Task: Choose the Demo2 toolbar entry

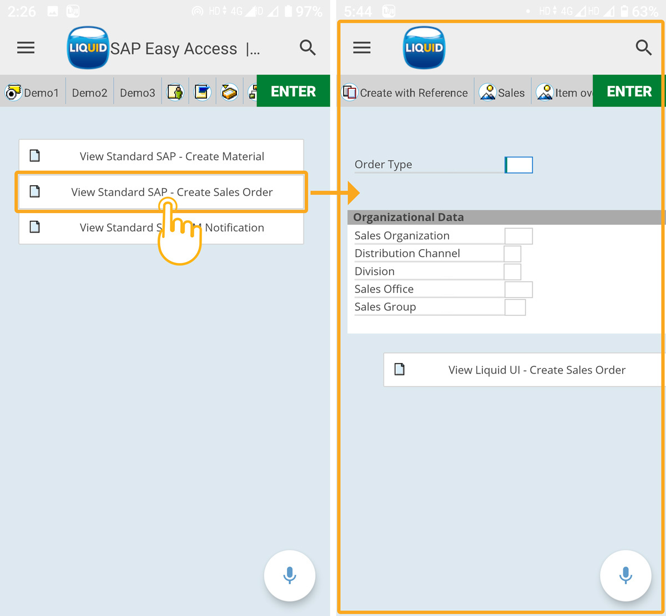Action: coord(89,93)
